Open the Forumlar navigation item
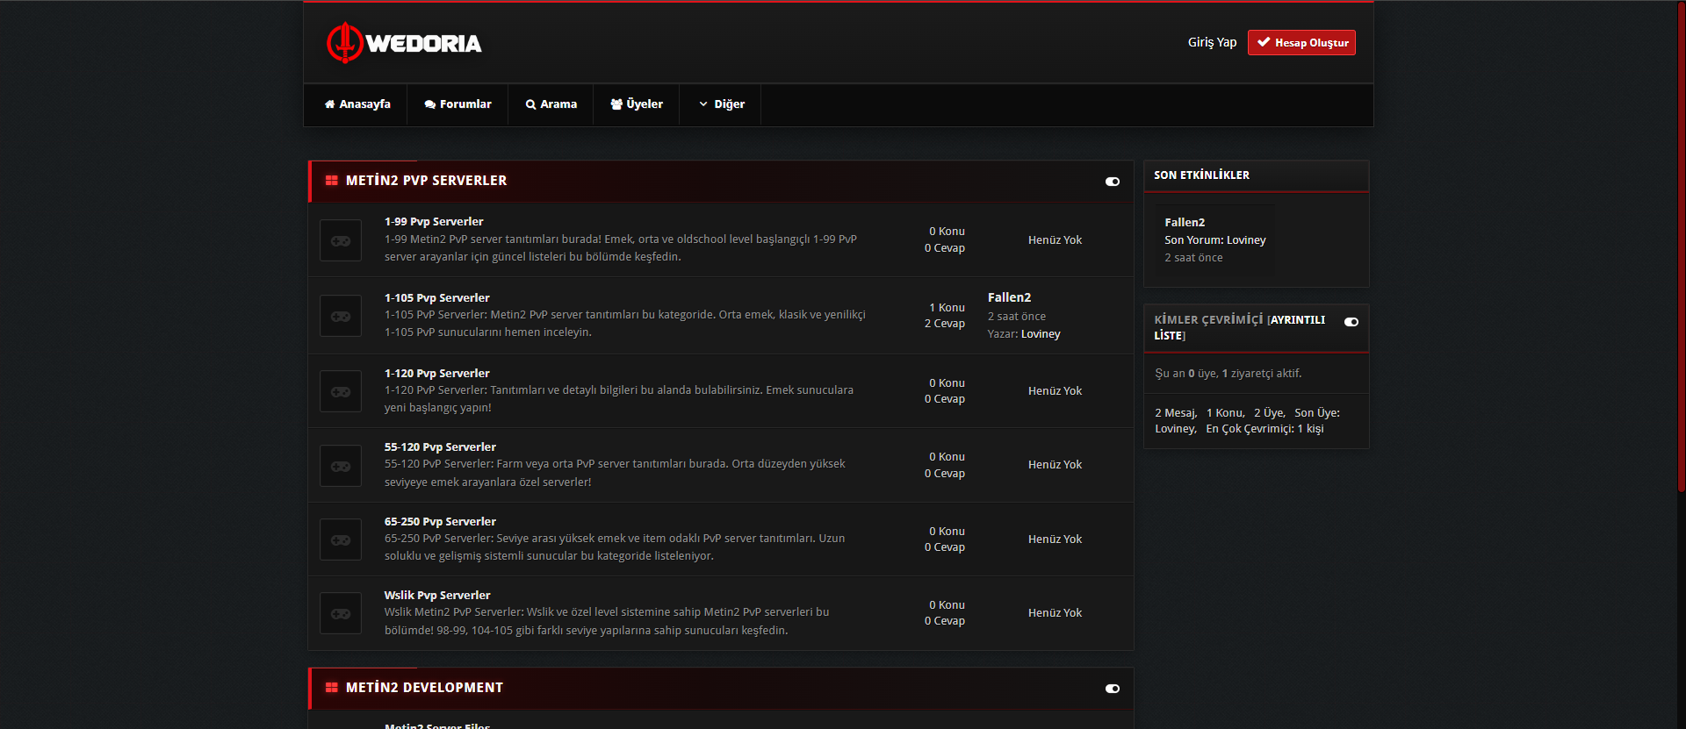 tap(458, 104)
